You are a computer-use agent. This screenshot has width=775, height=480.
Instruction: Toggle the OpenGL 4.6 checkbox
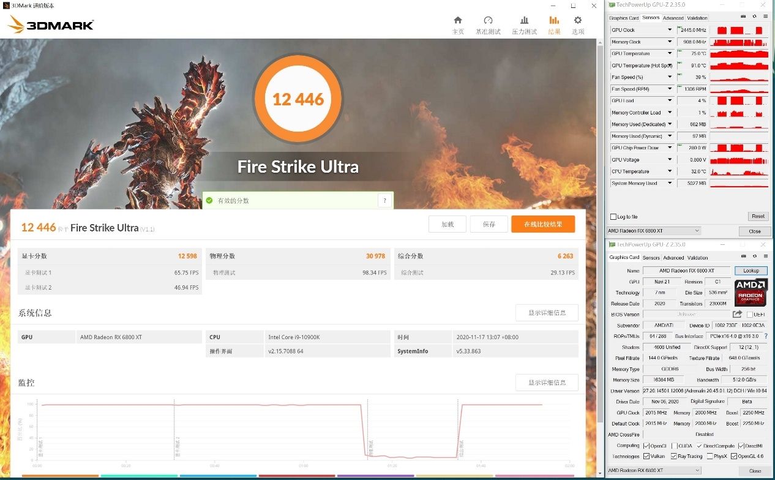pos(734,456)
